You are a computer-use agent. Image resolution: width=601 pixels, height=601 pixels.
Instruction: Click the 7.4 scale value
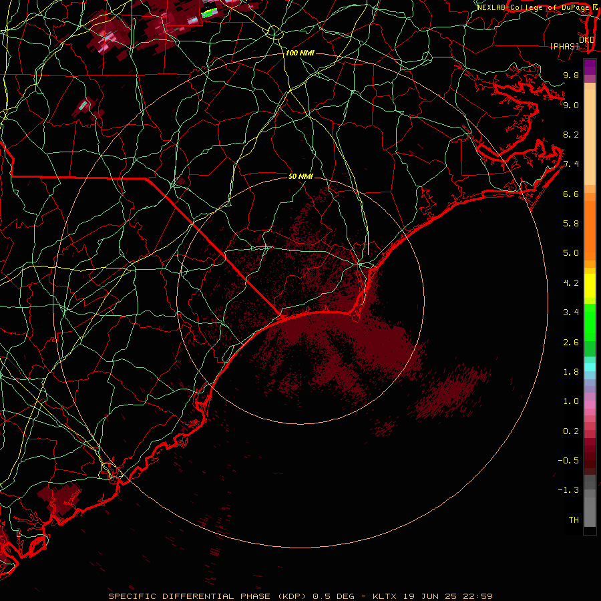coord(571,164)
